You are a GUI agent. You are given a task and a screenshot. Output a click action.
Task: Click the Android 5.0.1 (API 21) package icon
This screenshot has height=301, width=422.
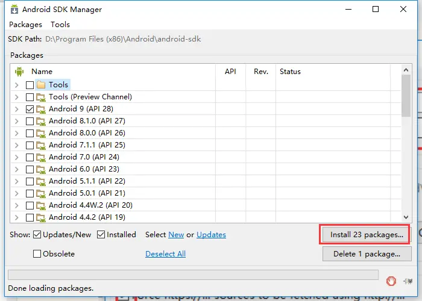point(41,193)
